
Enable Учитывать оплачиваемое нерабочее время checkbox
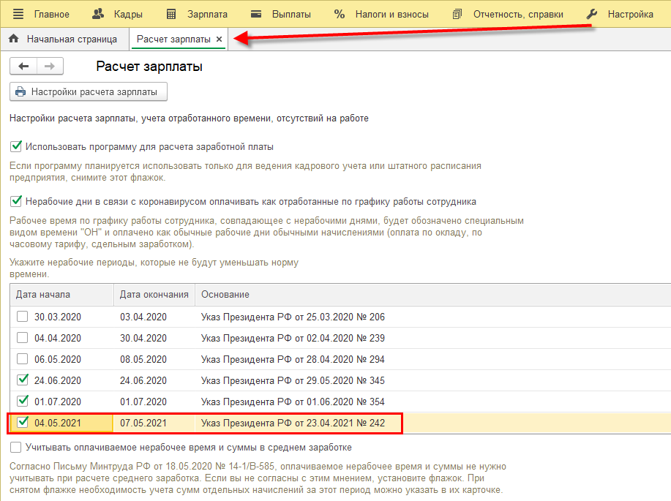coord(16,447)
